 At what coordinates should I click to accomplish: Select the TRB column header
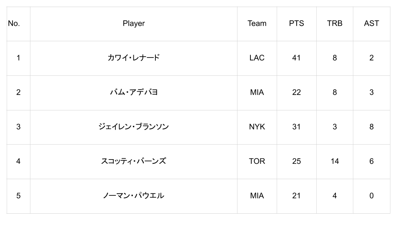[x=335, y=23]
